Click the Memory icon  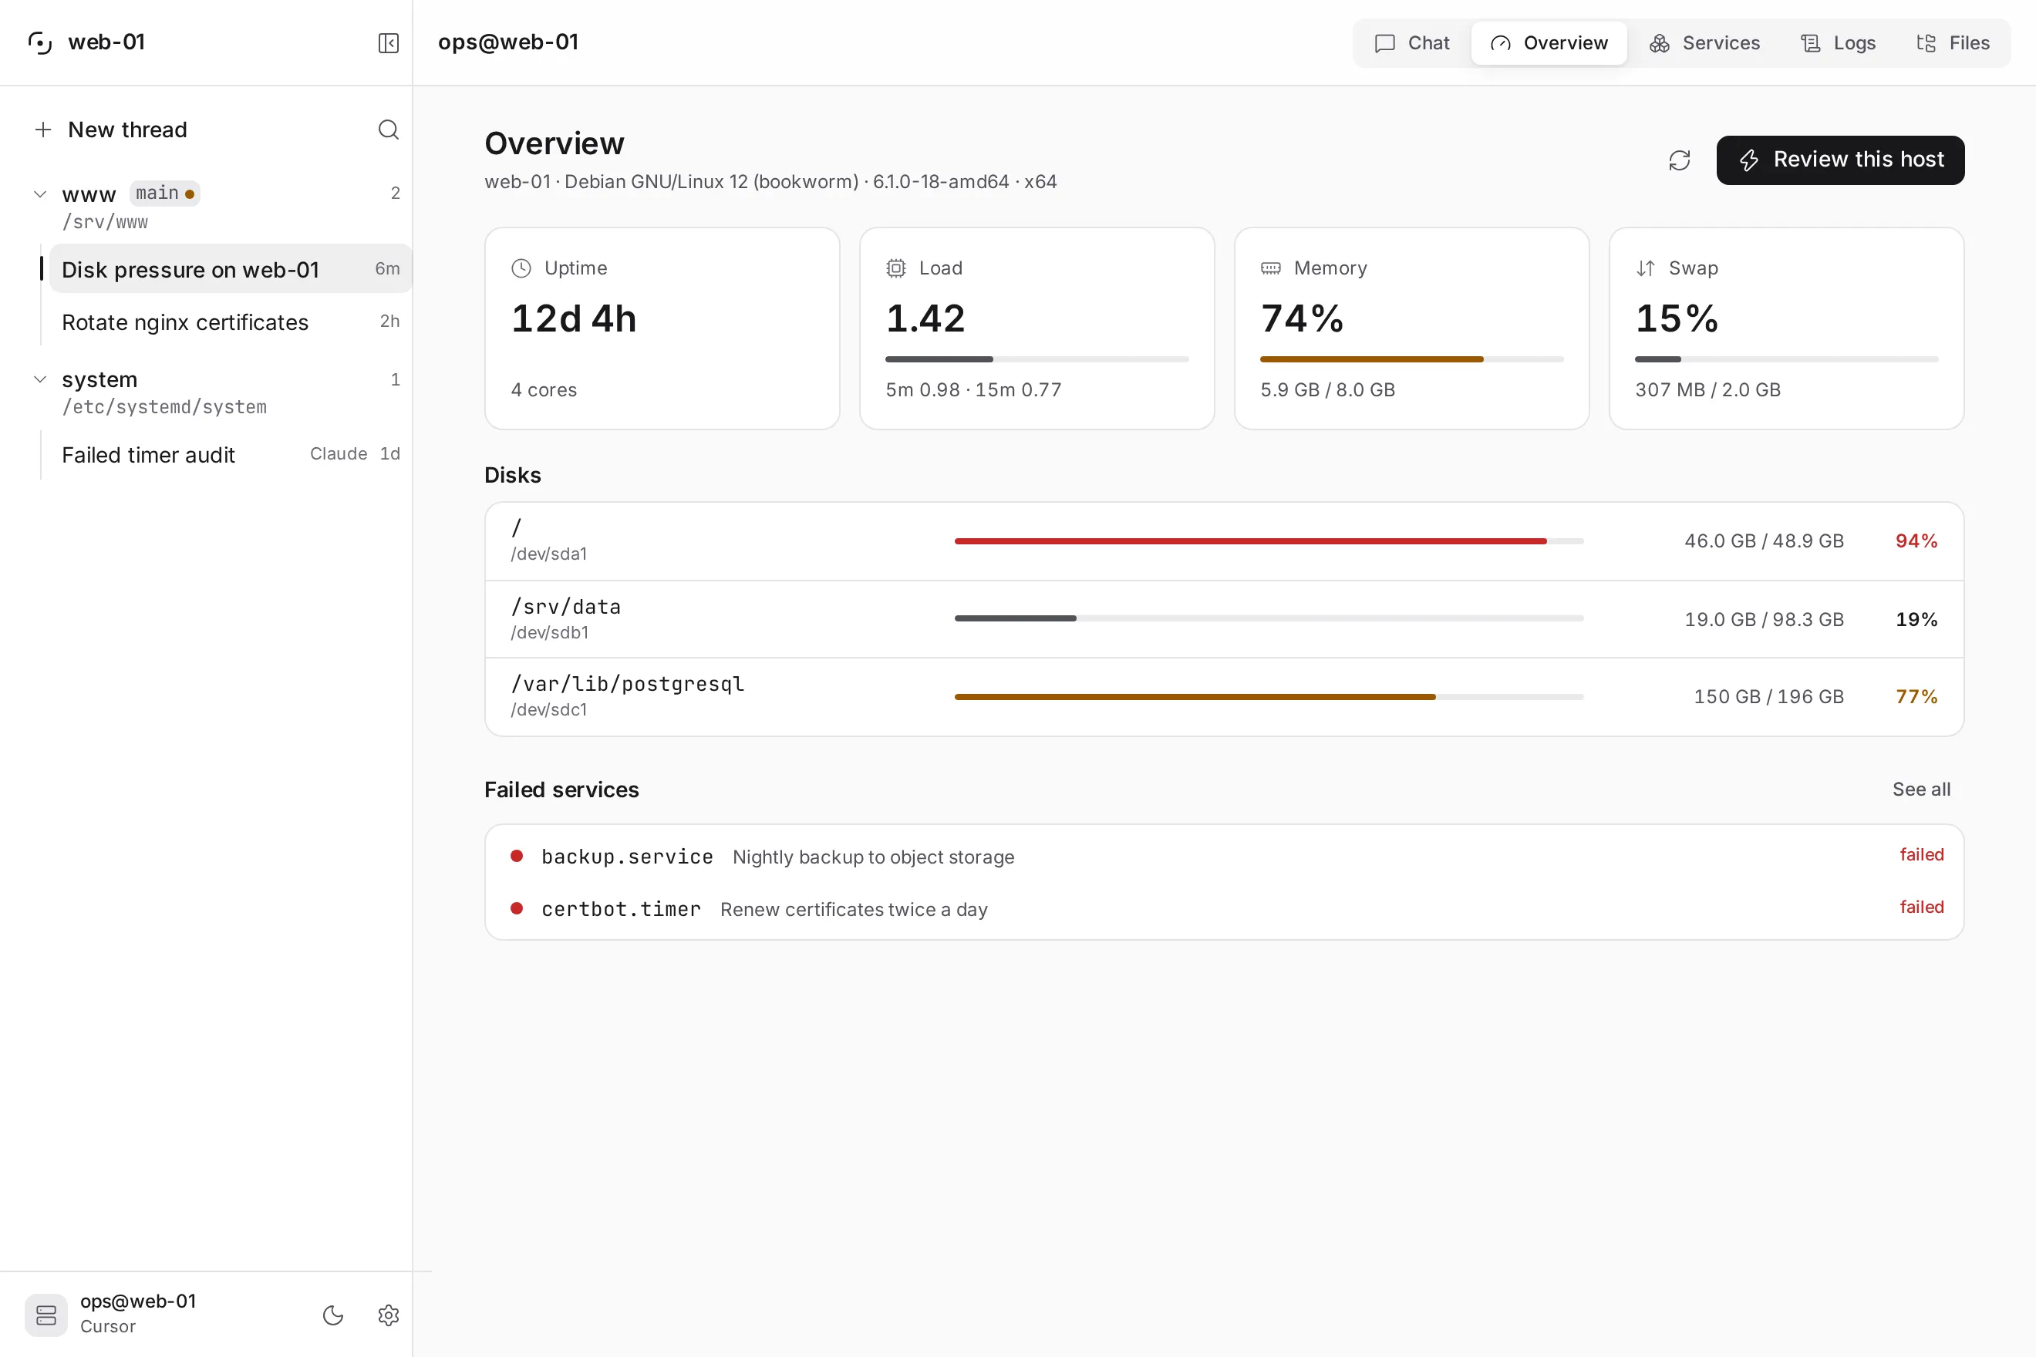1271,268
